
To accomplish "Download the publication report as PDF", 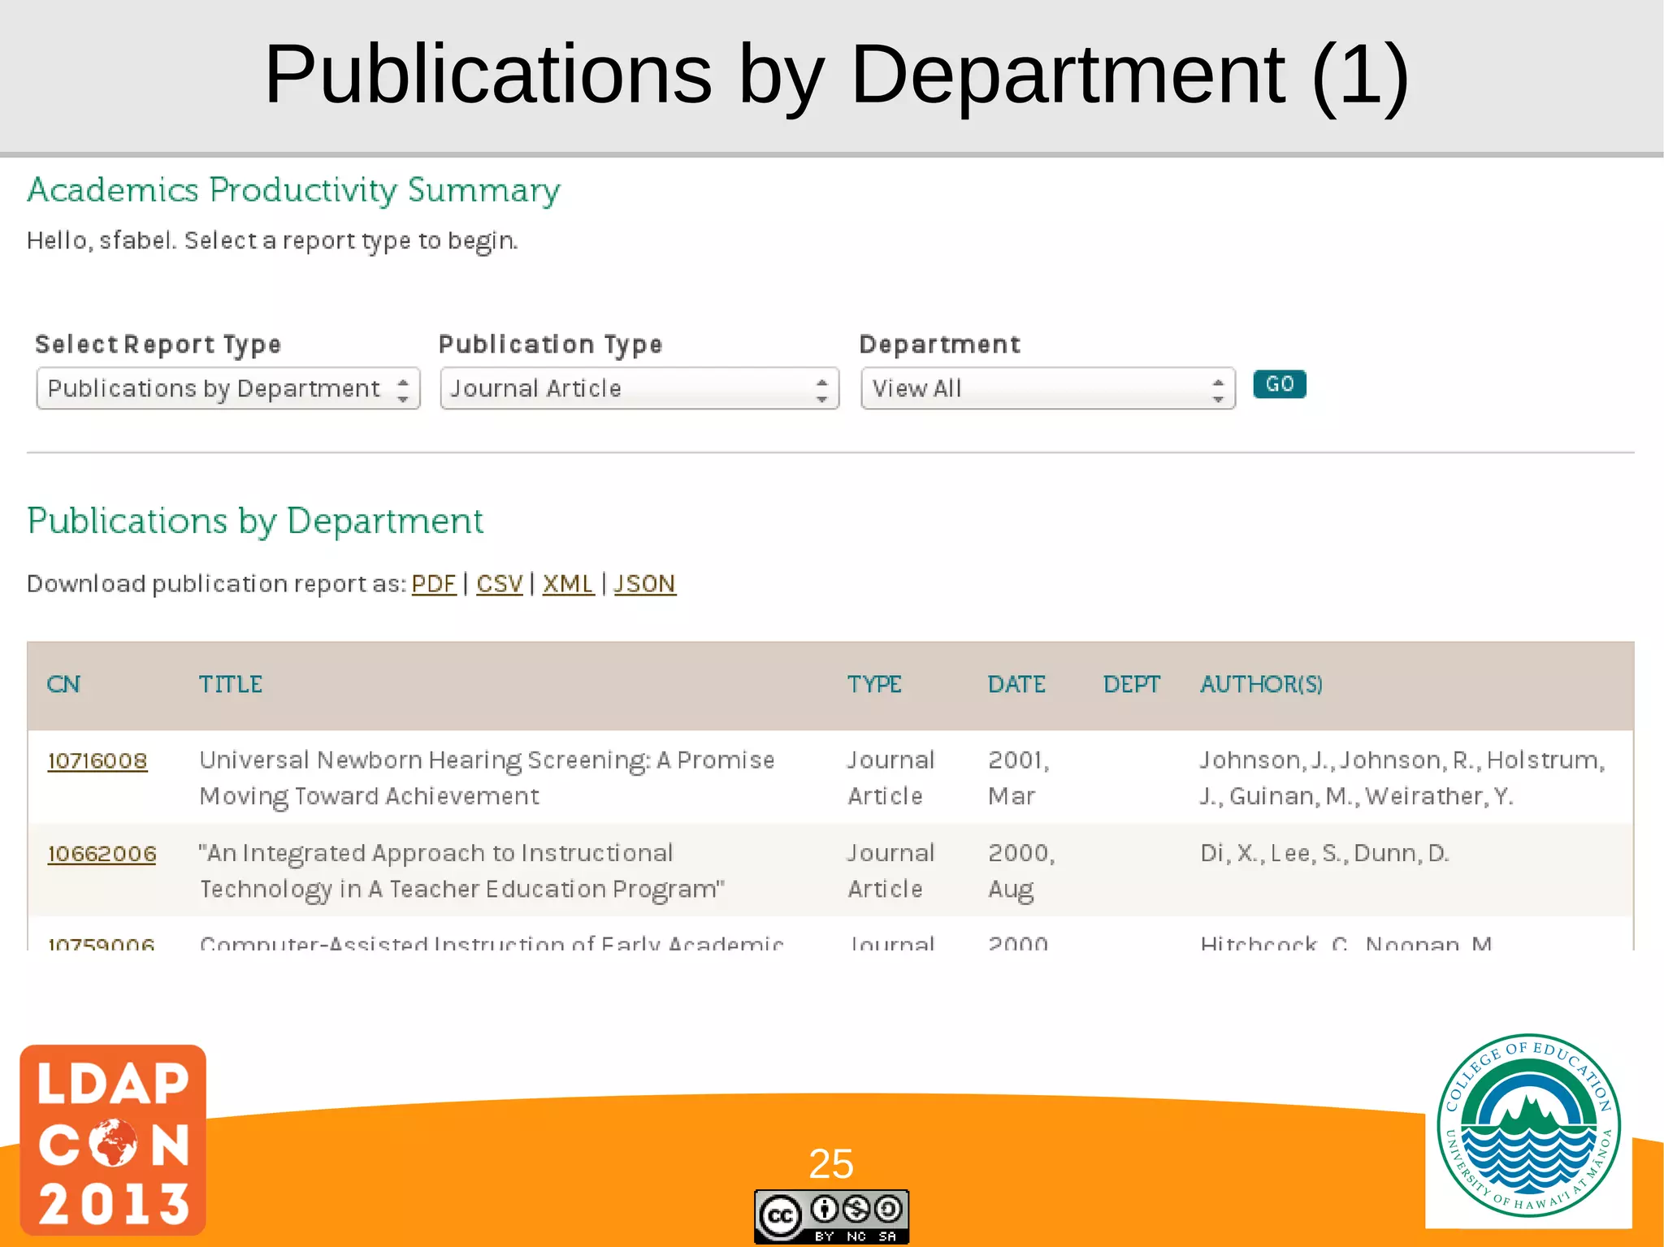I will [434, 584].
